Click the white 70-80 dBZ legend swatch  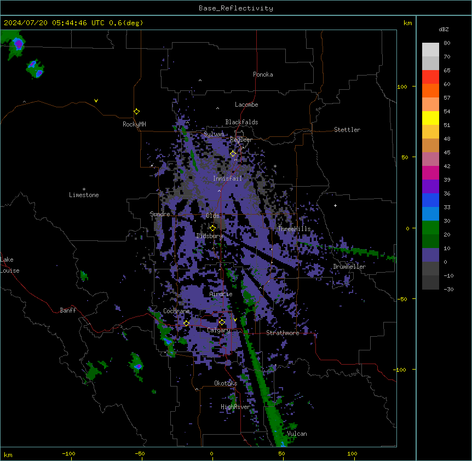pos(430,49)
